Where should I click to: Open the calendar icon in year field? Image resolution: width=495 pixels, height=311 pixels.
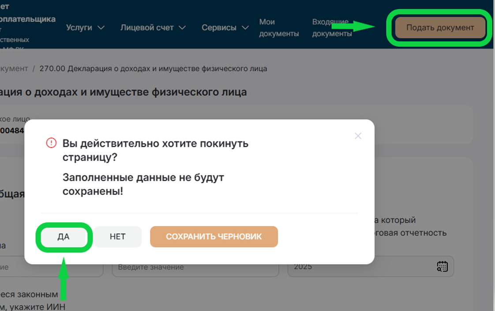click(442, 266)
